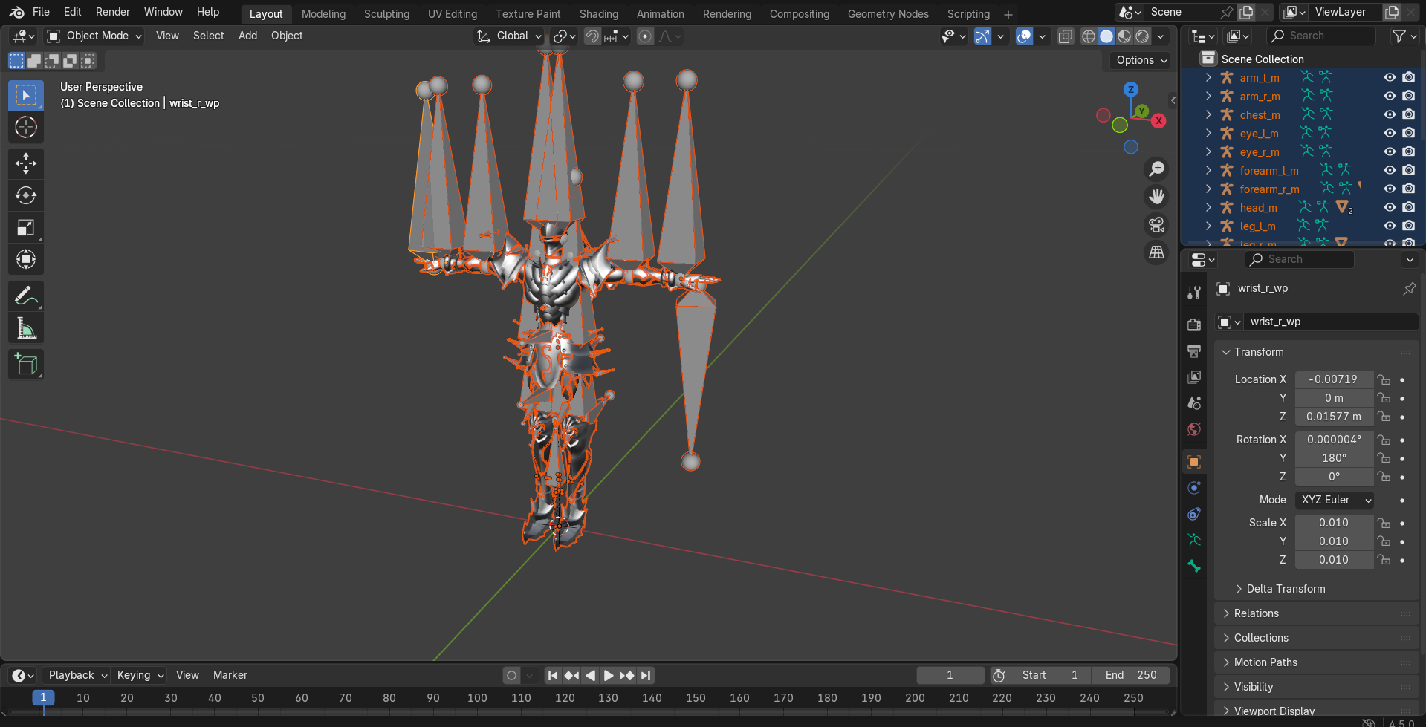Viewport: 1426px width, 727px height.
Task: Click the End frame field in timeline
Action: [1130, 675]
